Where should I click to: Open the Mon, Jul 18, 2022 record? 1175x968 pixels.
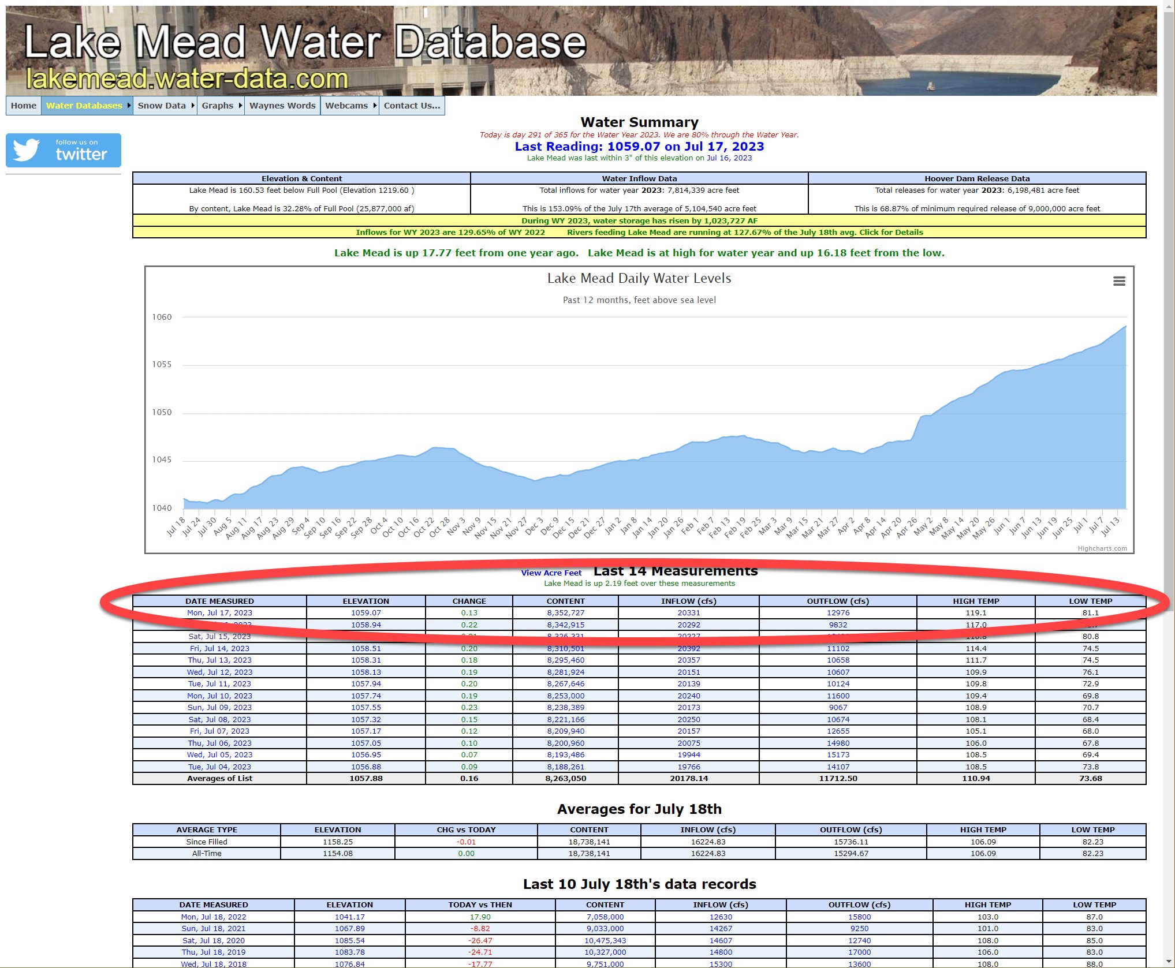[214, 917]
